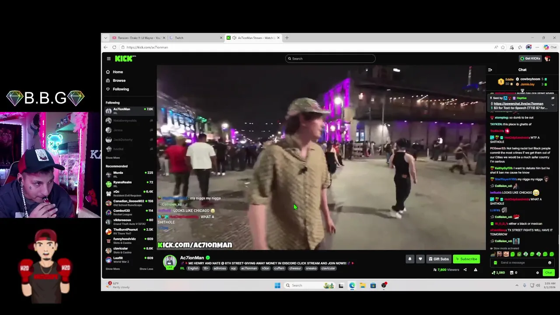The width and height of the screenshot is (560, 315).
Task: Collapse the chat panel with arrow icon
Action: pyautogui.click(x=490, y=70)
